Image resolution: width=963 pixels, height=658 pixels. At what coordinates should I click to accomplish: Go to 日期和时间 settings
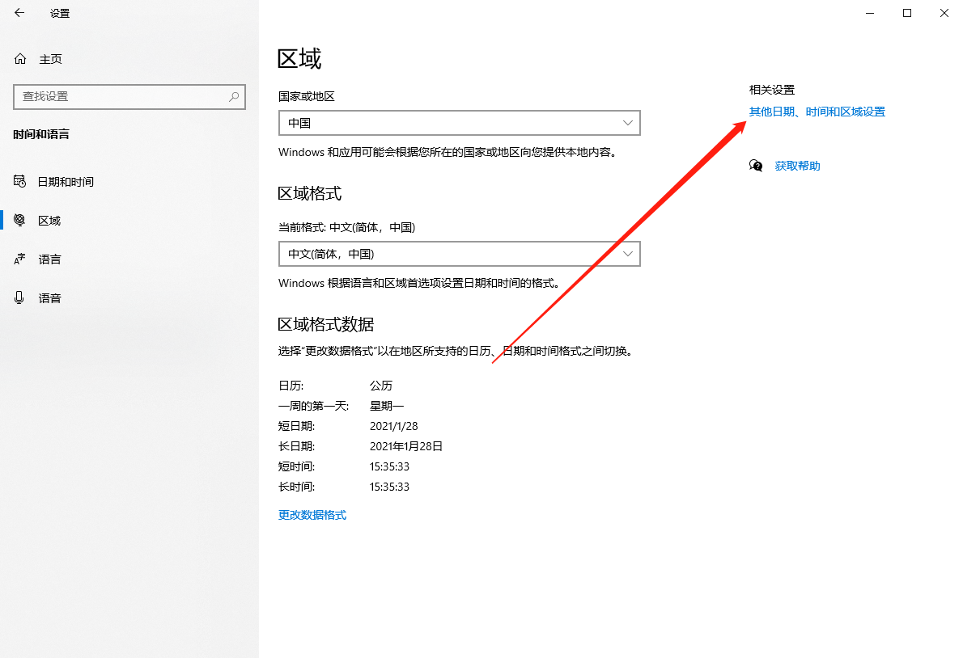pos(66,182)
